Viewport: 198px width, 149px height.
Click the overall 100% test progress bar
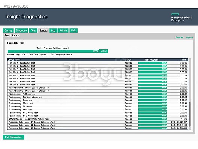click(x=53, y=51)
